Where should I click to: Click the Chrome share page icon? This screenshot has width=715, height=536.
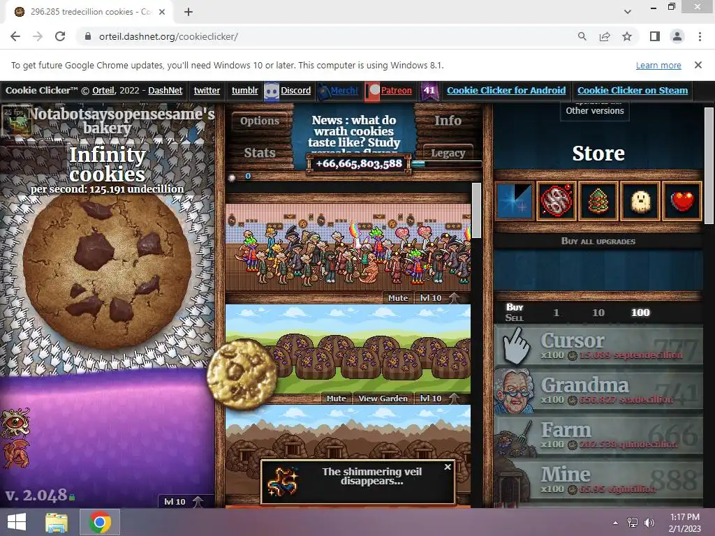pos(605,36)
